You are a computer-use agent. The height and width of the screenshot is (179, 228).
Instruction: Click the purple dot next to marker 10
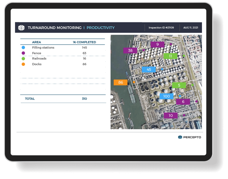(184, 115)
